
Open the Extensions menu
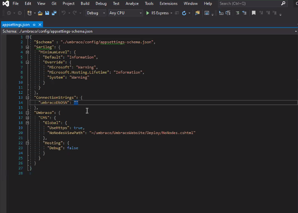click(x=169, y=3)
